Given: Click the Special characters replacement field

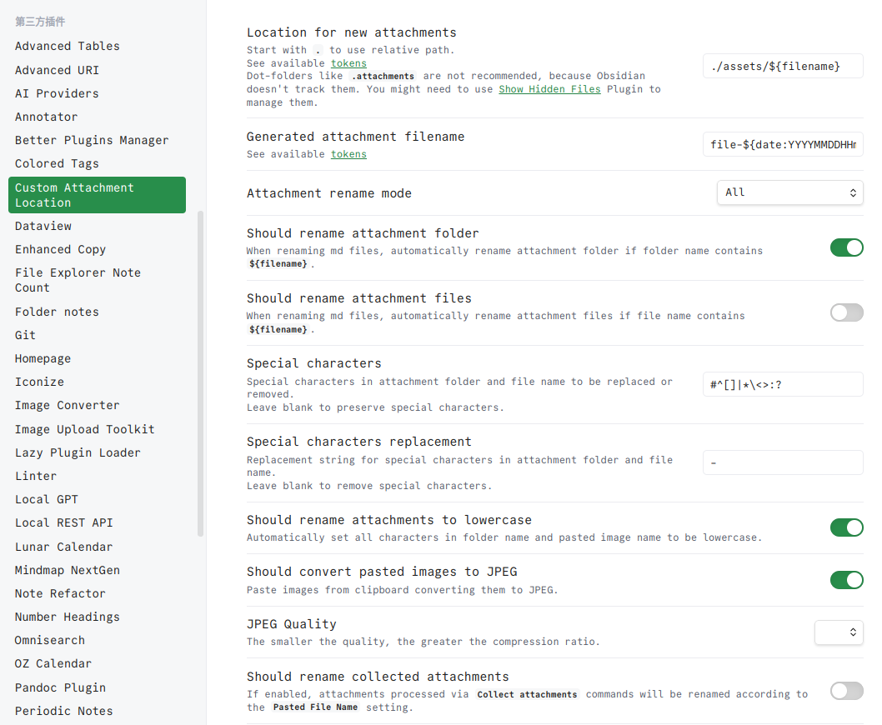Looking at the screenshot, I should (783, 462).
